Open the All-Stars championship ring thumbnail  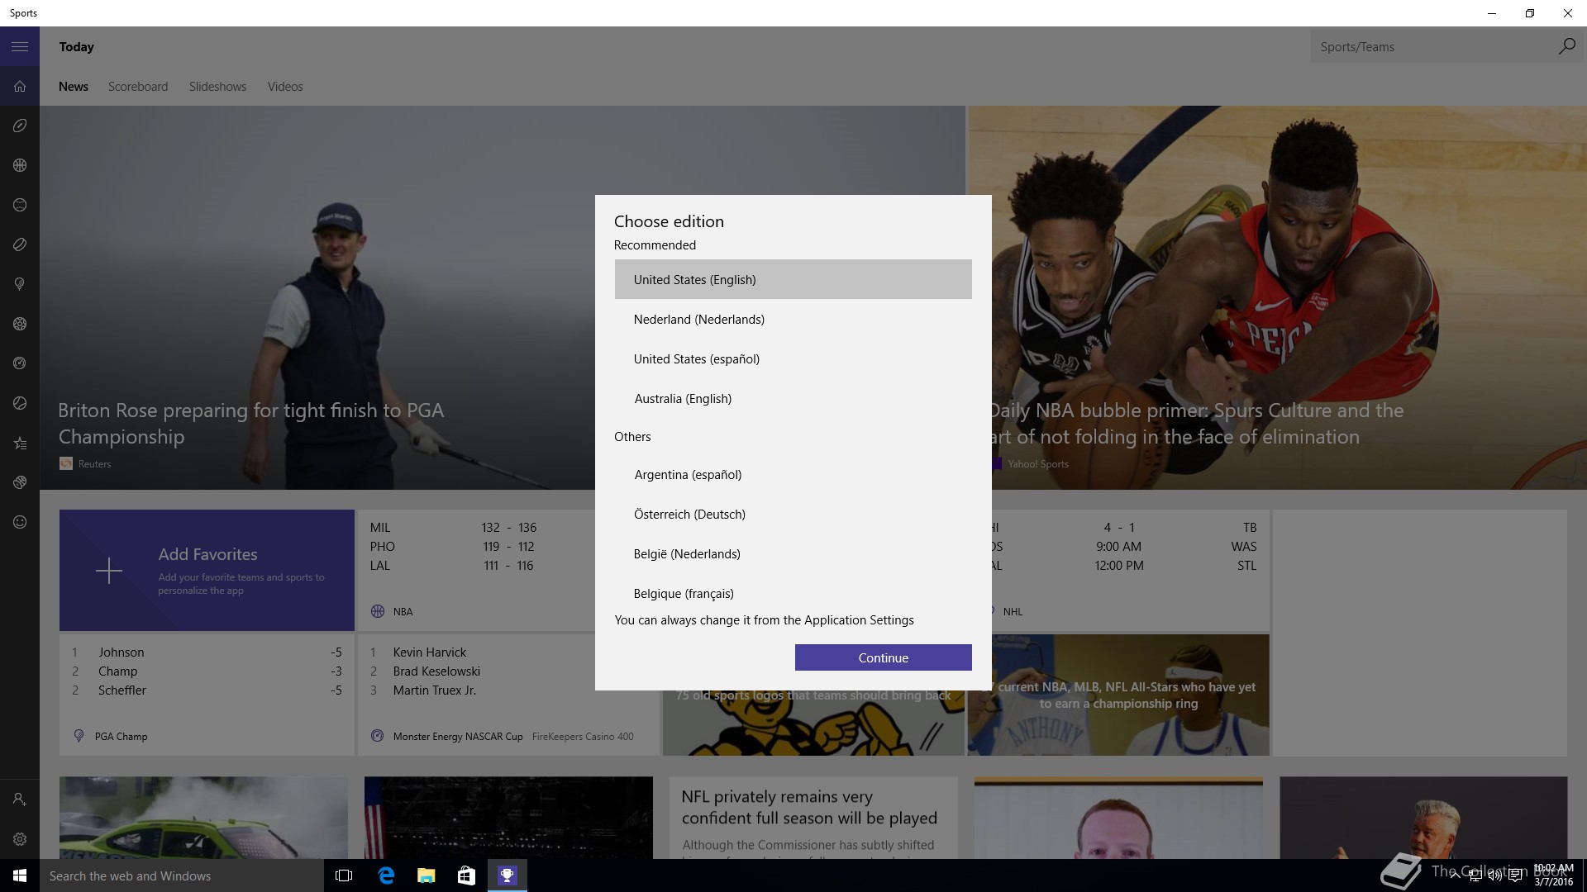(1118, 695)
